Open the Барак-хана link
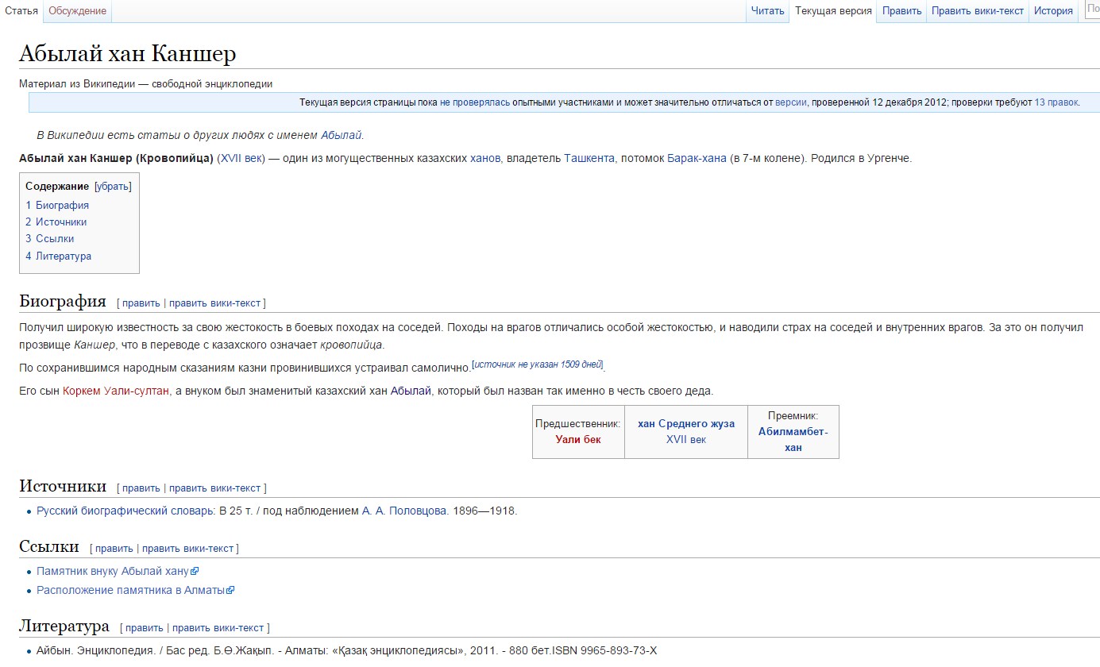This screenshot has height=667, width=1100. click(x=697, y=158)
